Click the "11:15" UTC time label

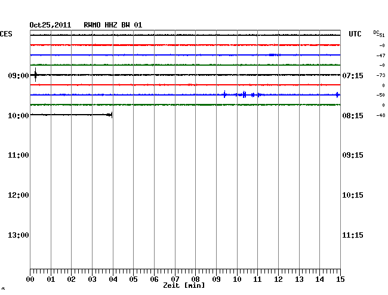pyautogui.click(x=353, y=235)
